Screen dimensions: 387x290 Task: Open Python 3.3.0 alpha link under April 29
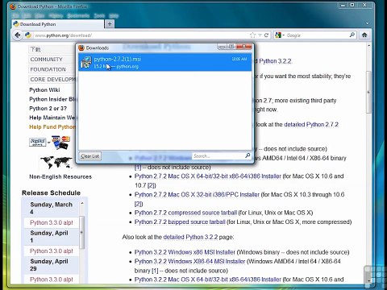click(x=52, y=280)
